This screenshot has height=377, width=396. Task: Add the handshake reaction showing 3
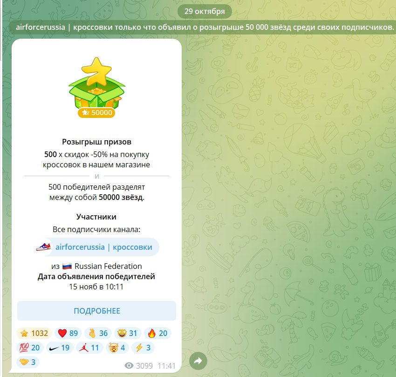click(x=28, y=362)
